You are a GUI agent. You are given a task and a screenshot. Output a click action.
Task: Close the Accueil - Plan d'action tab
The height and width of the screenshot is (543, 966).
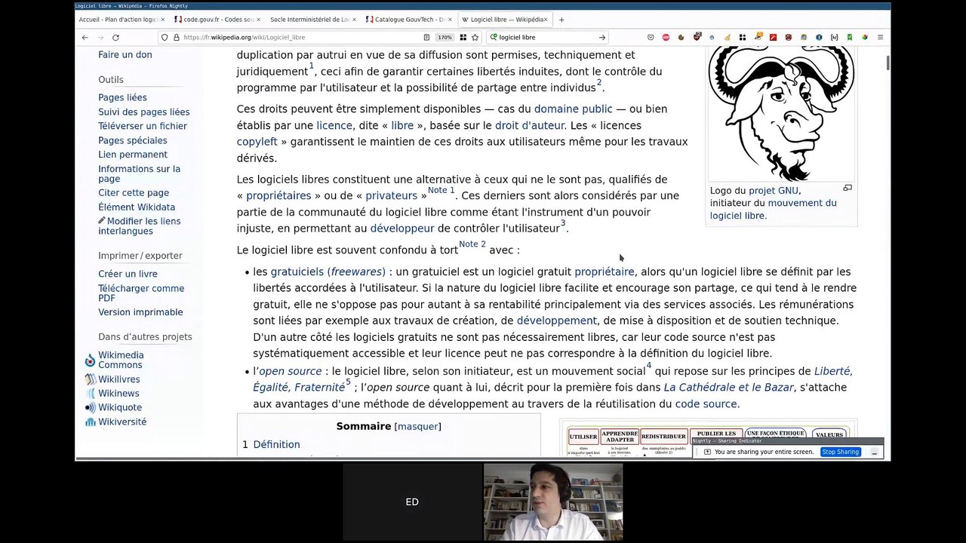tap(163, 20)
